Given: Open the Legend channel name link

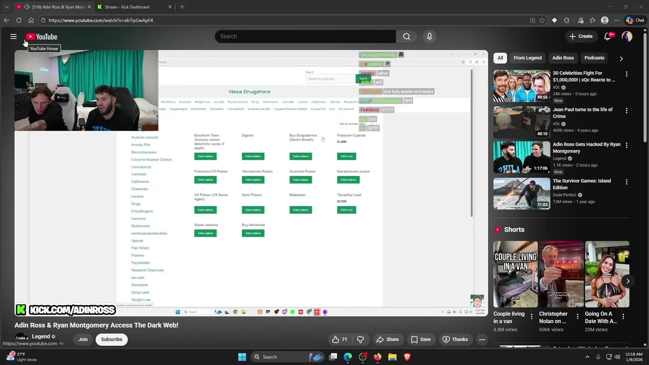Looking at the screenshot, I should click(x=41, y=337).
